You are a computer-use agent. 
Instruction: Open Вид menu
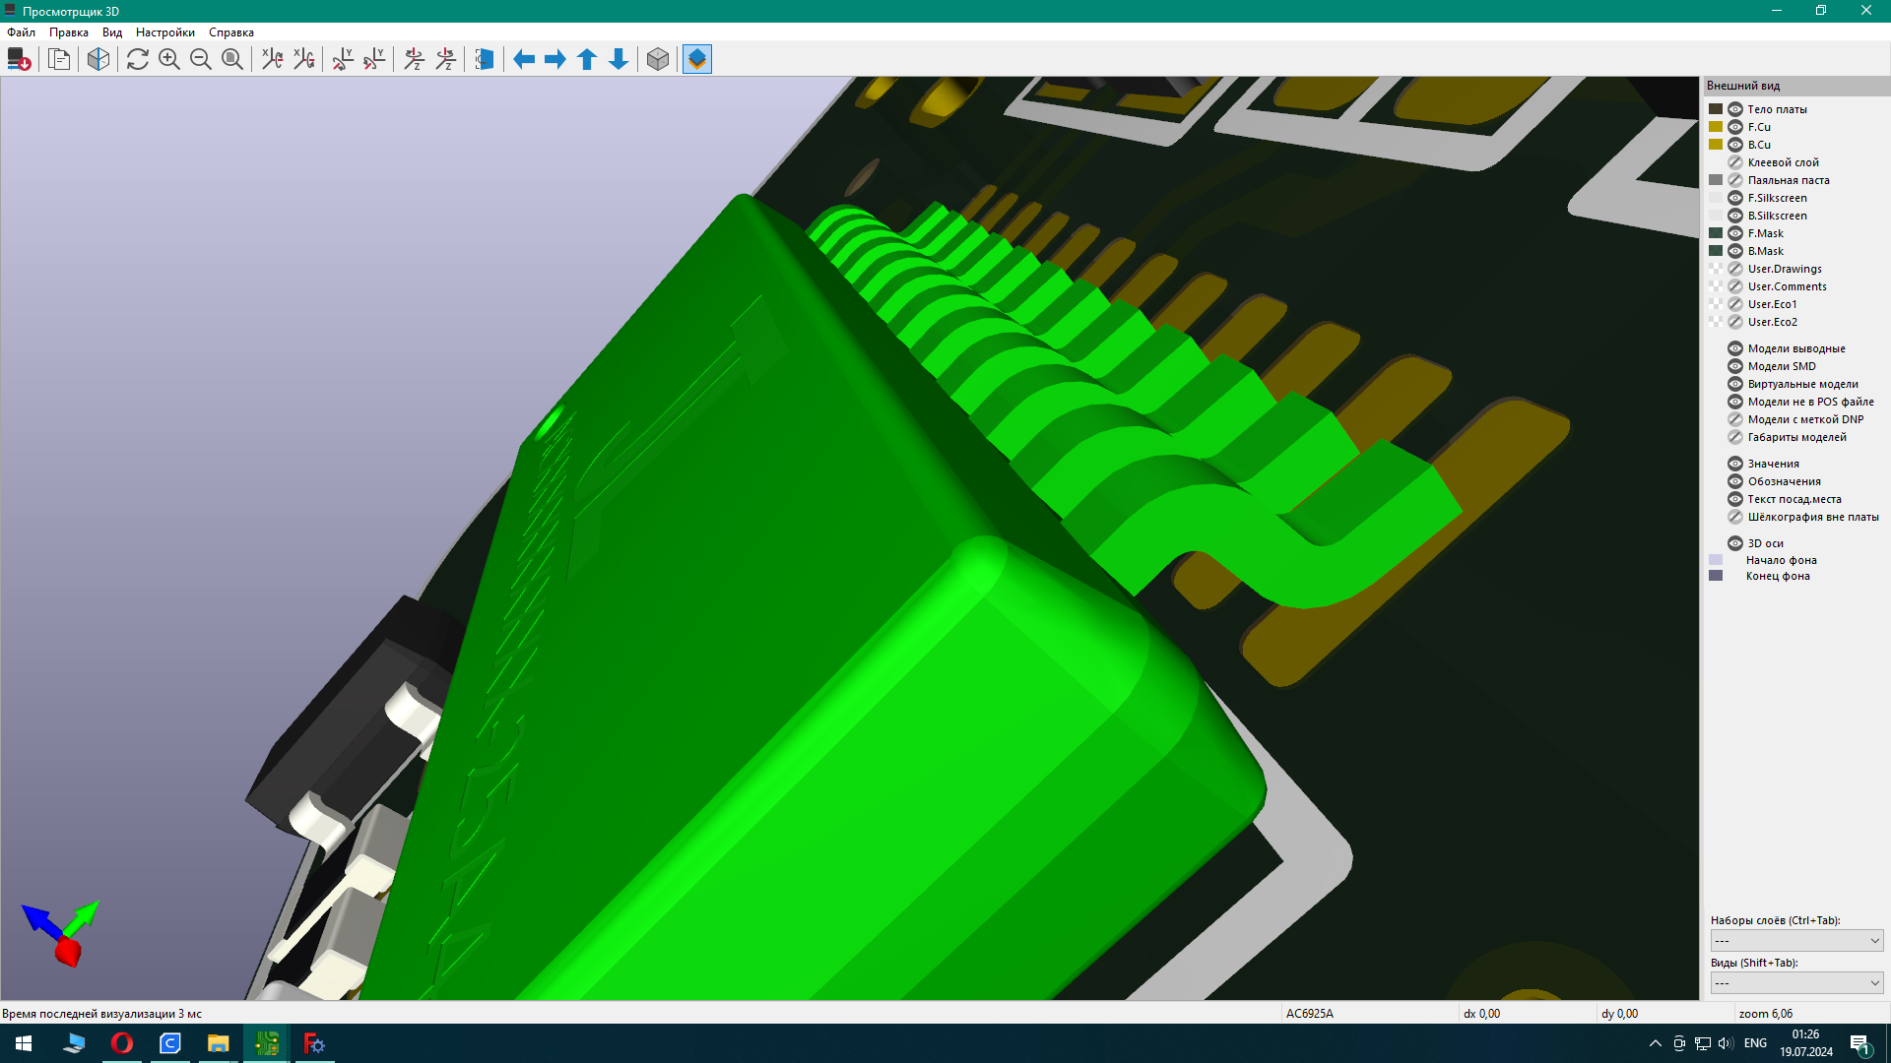click(x=112, y=32)
